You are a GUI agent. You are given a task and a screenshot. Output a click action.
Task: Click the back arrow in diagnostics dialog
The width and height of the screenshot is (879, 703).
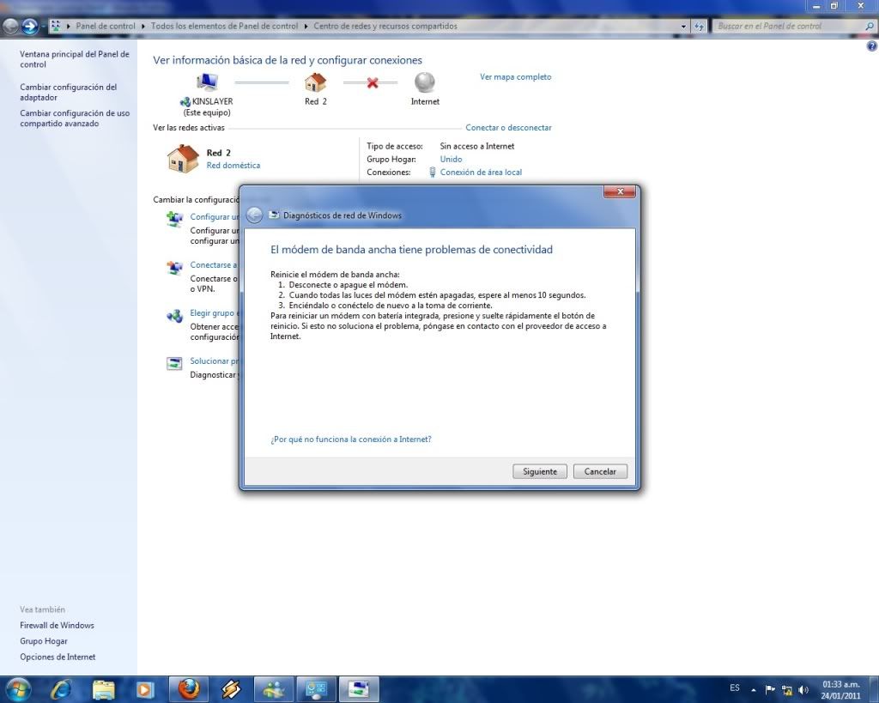click(255, 215)
